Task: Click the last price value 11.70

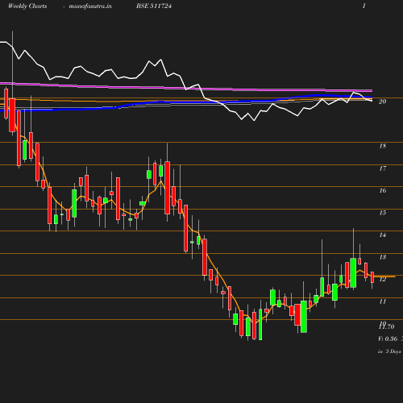Action: click(387, 326)
